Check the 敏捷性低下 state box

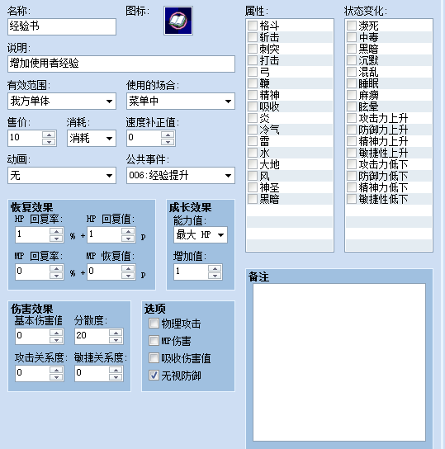coord(352,199)
